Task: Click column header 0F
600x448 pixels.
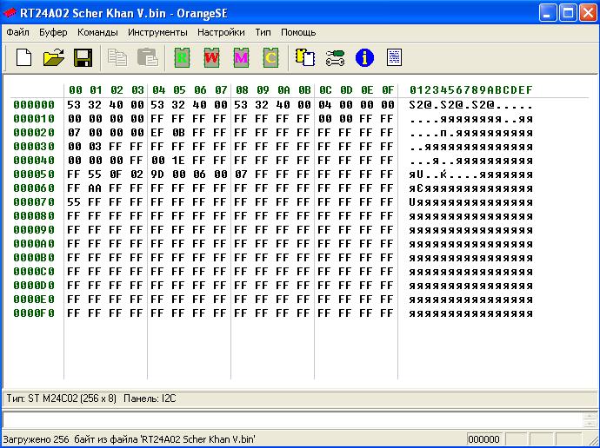Action: coord(388,90)
